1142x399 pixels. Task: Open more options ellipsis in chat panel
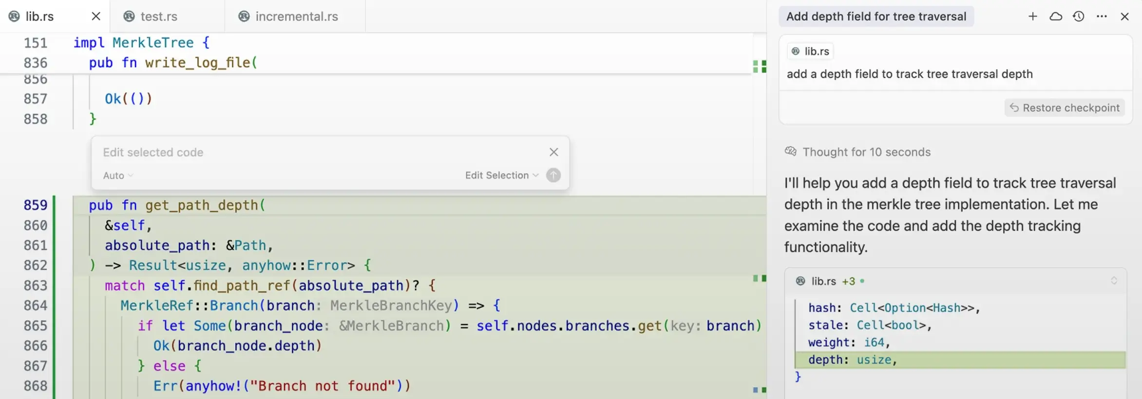pyautogui.click(x=1102, y=17)
